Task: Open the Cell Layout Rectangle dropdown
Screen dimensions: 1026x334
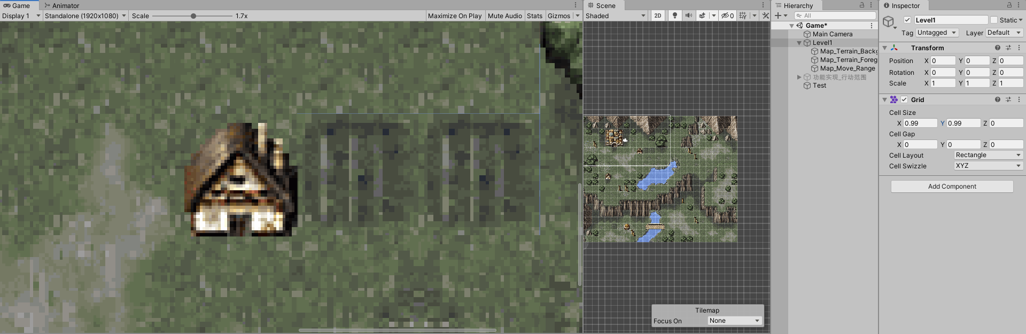Action: [x=988, y=155]
